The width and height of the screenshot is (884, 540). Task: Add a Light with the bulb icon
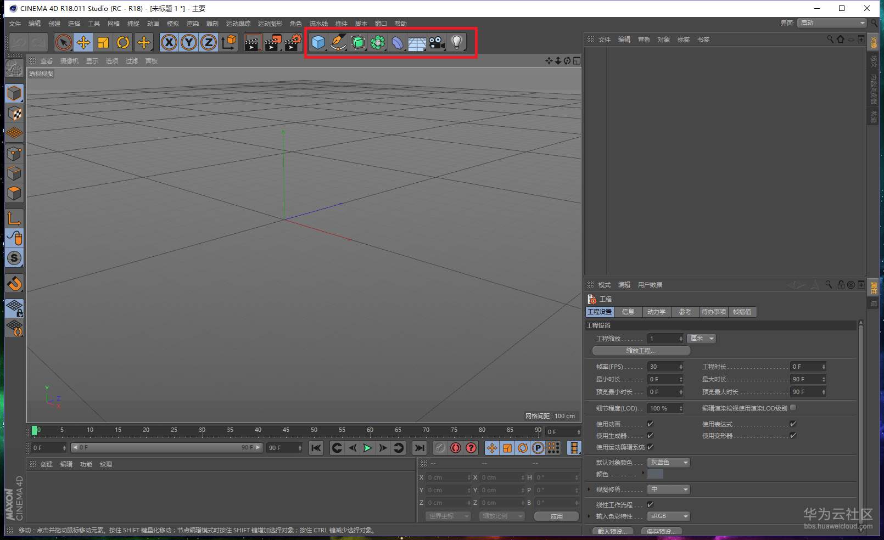[456, 42]
